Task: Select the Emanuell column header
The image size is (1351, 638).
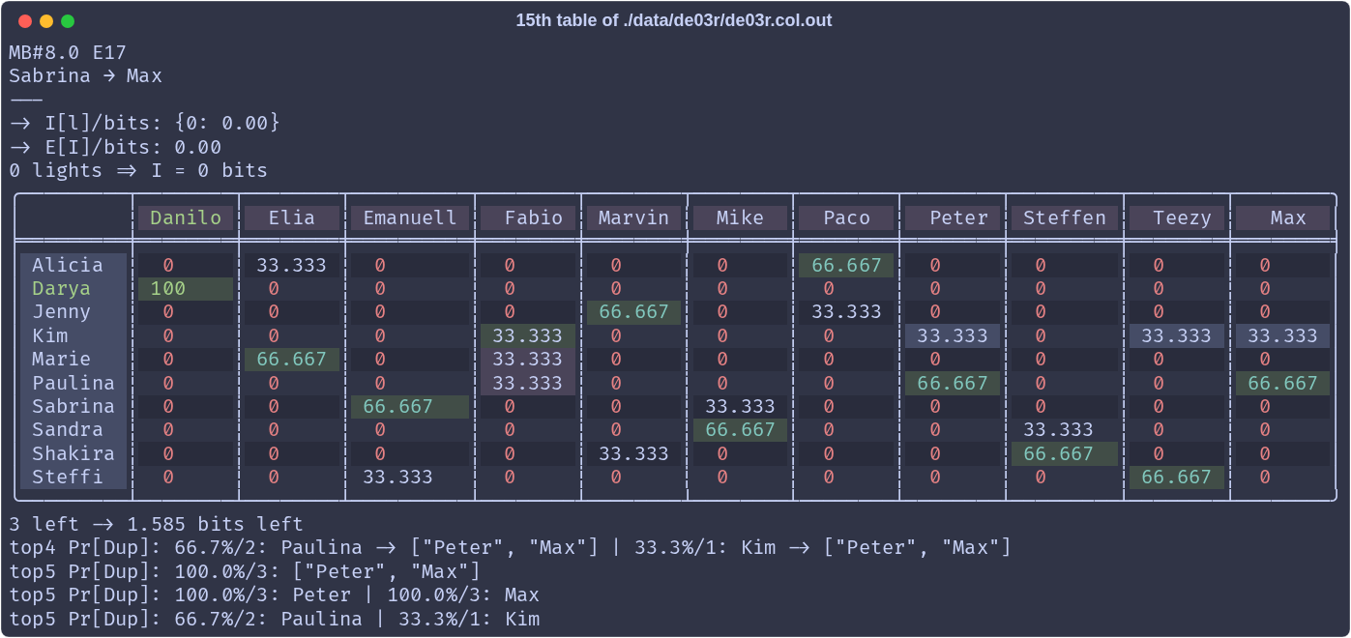Action: [410, 218]
